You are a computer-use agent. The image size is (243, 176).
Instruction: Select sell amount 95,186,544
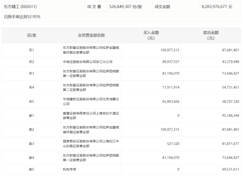pyautogui.click(x=230, y=116)
